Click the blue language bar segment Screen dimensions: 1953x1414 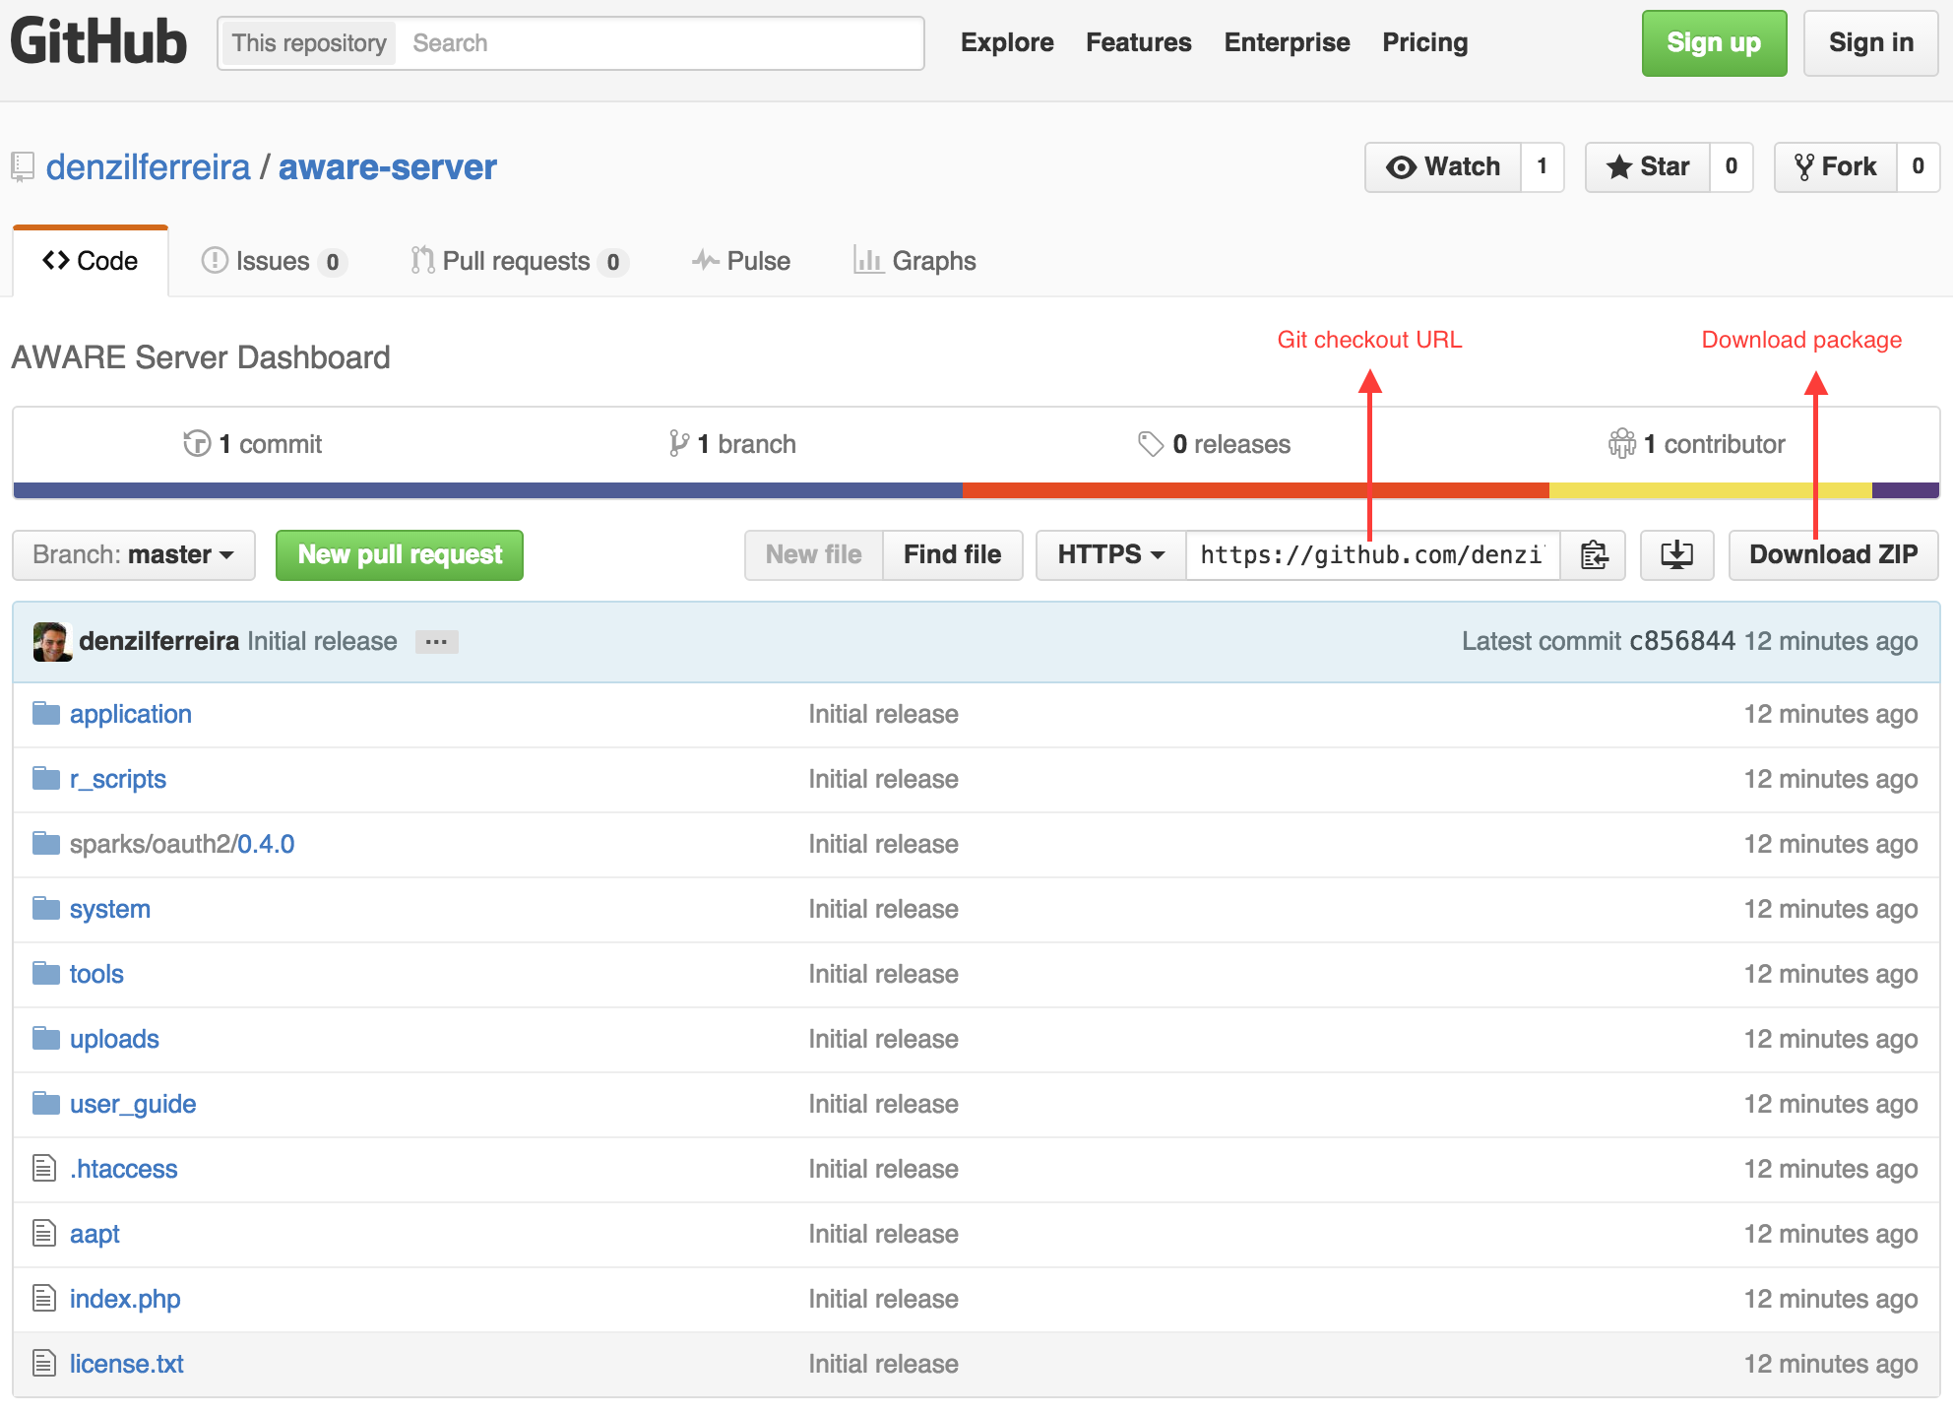point(488,490)
